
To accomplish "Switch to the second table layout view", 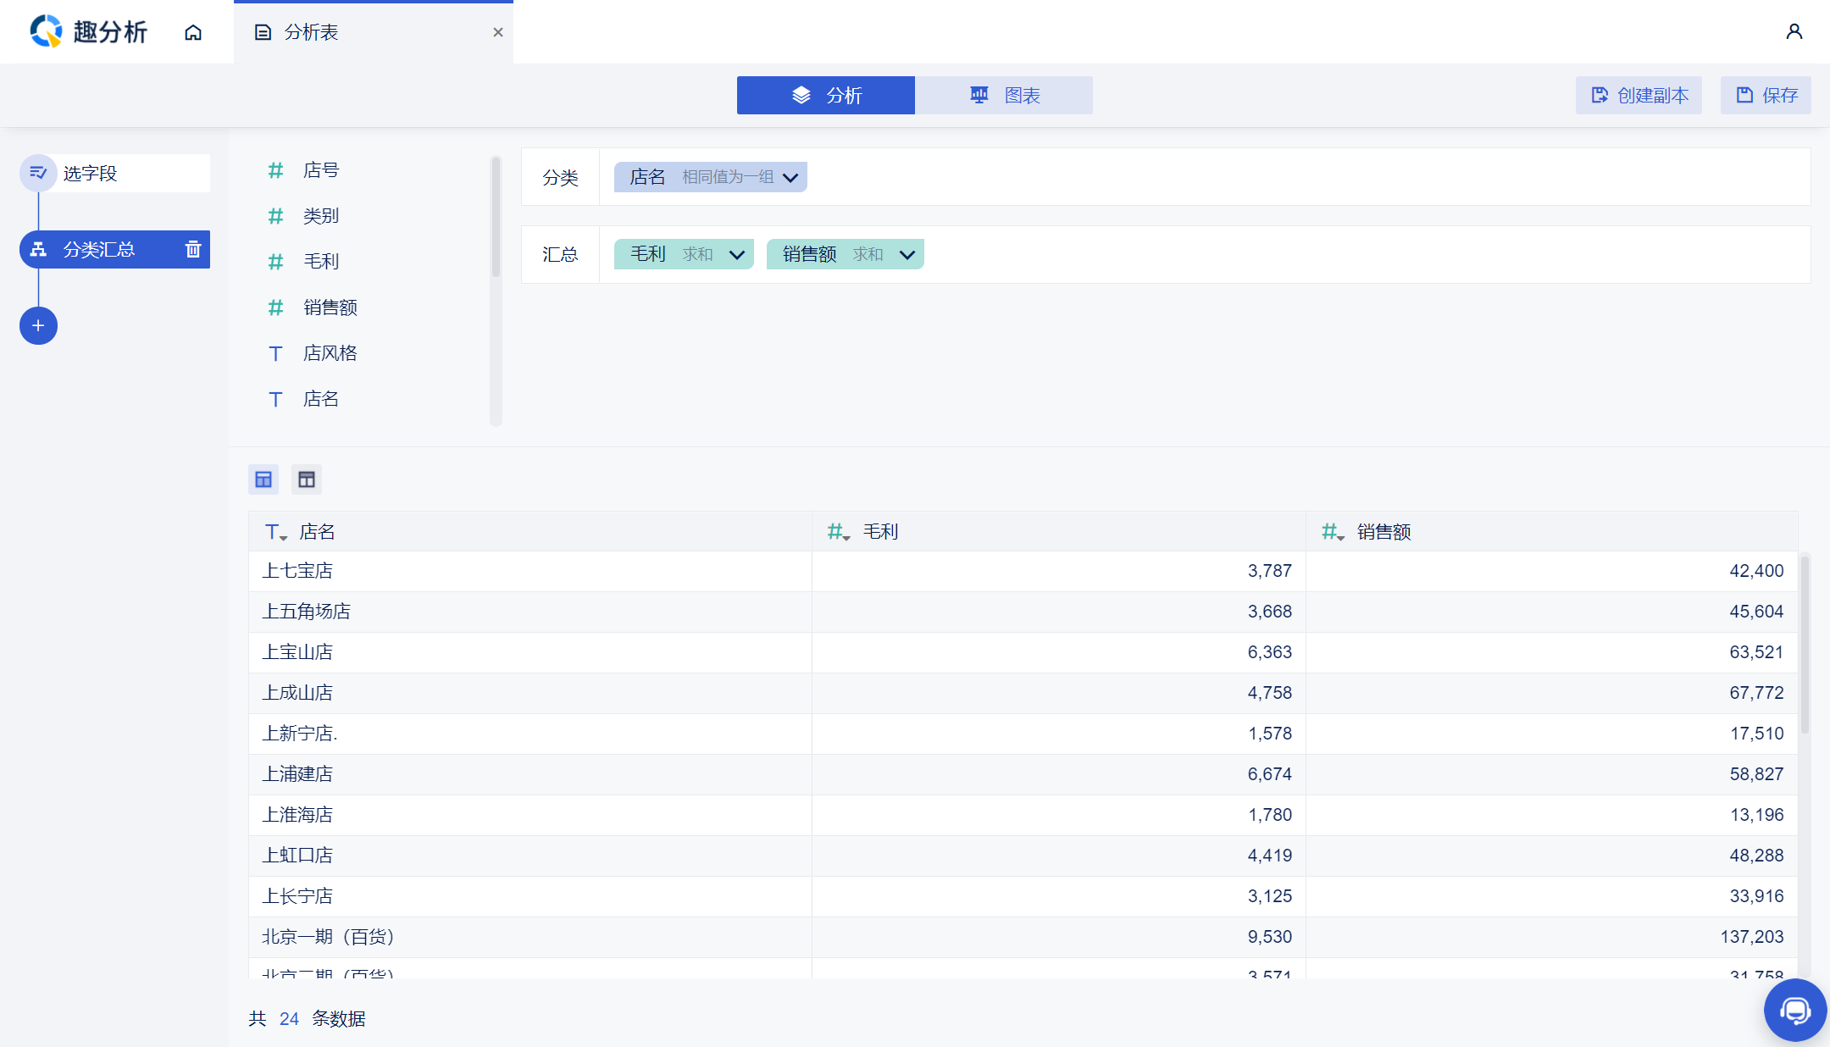I will click(x=307, y=479).
